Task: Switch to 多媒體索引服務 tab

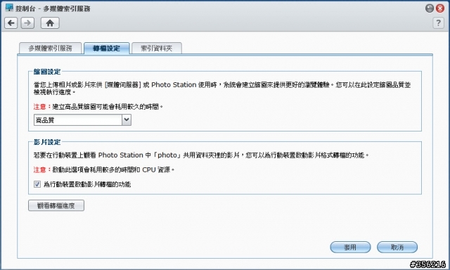Action: 50,49
